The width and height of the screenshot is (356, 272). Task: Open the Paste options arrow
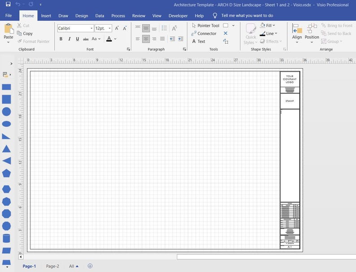point(9,42)
